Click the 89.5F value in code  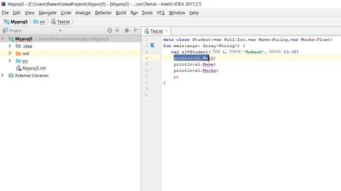(290, 52)
